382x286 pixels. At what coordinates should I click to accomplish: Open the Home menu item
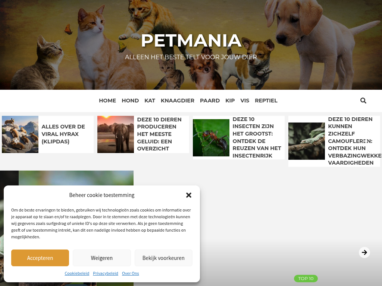(107, 101)
